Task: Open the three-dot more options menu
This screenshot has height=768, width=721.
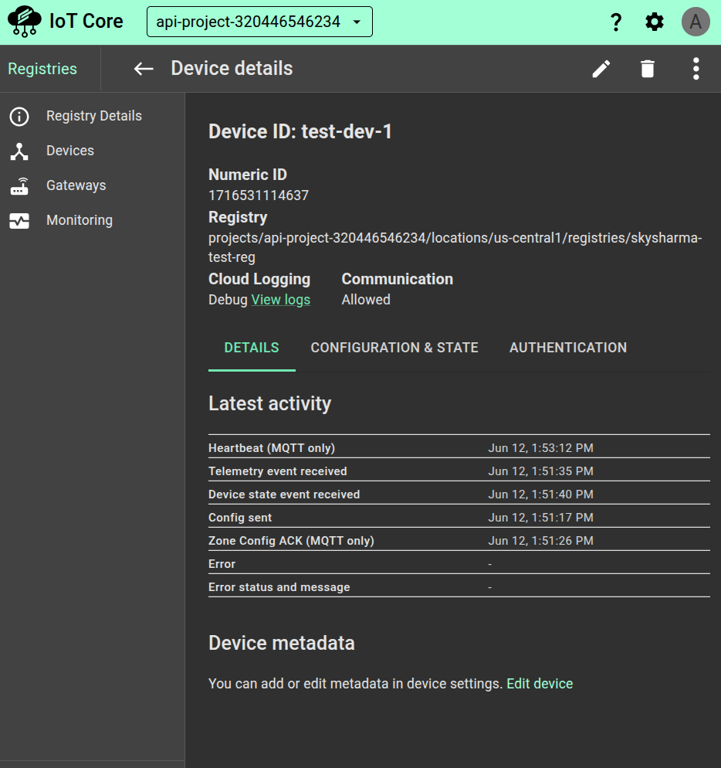Action: pos(696,69)
